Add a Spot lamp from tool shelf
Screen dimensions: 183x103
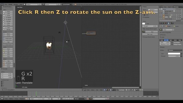[x=8, y=53]
